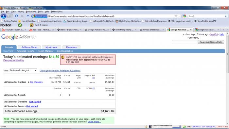Open the Bookmarks menu
The width and height of the screenshot is (229, 129).
[x=31, y=11]
